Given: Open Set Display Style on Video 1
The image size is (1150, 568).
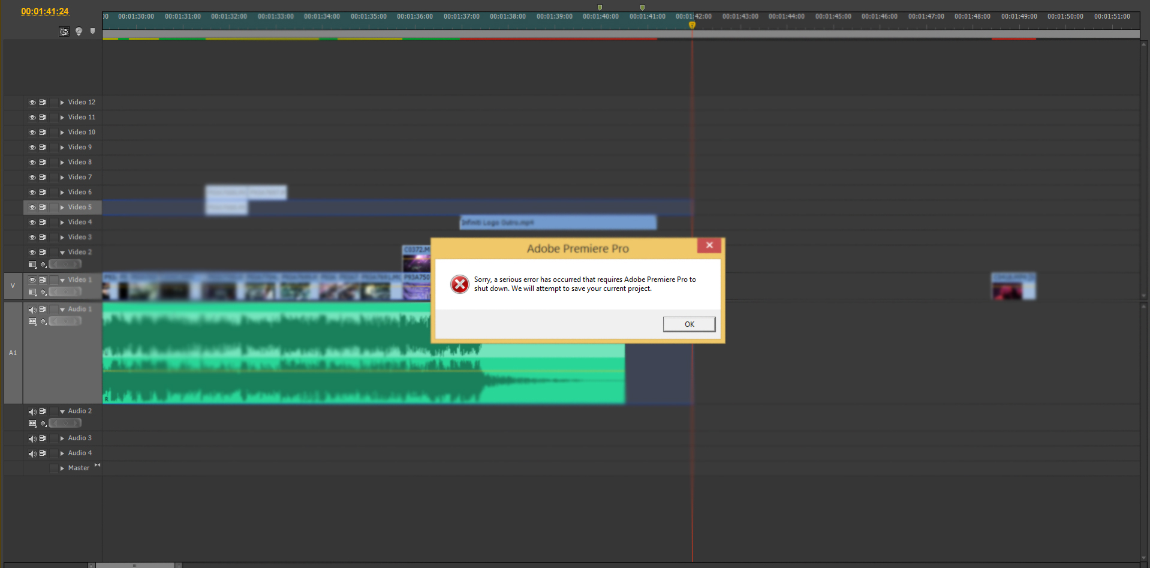Looking at the screenshot, I should pyautogui.click(x=32, y=292).
